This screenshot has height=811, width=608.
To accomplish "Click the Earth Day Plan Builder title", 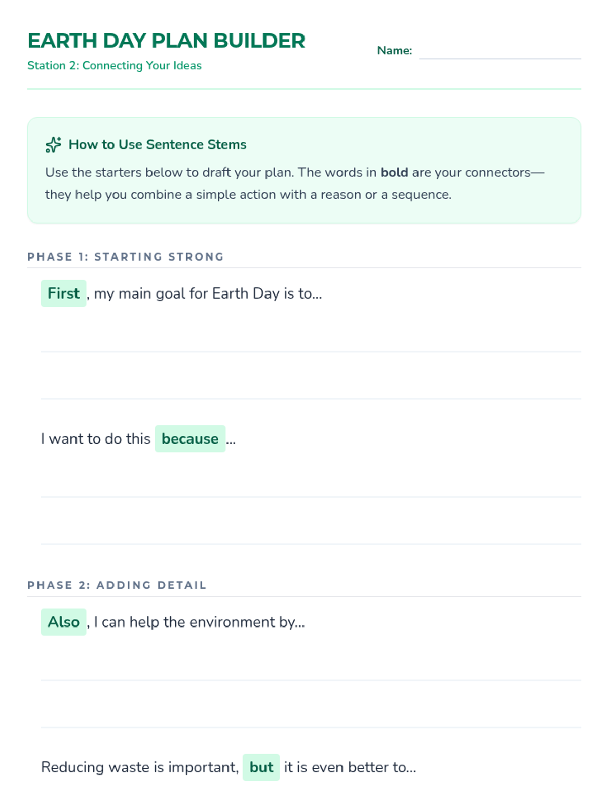I will (166, 41).
